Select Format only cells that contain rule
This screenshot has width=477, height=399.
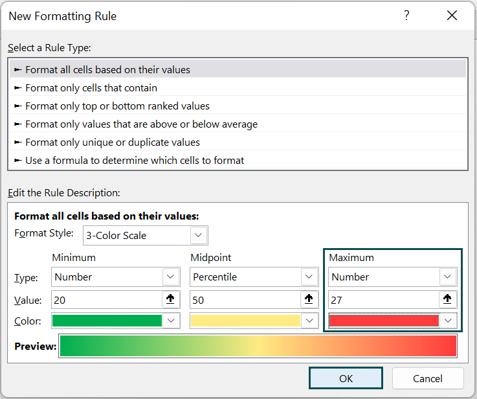pyautogui.click(x=238, y=88)
